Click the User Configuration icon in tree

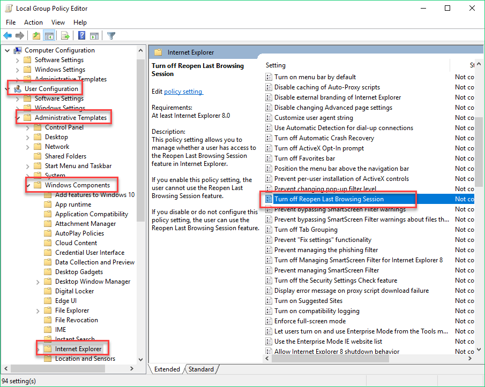[x=18, y=89]
